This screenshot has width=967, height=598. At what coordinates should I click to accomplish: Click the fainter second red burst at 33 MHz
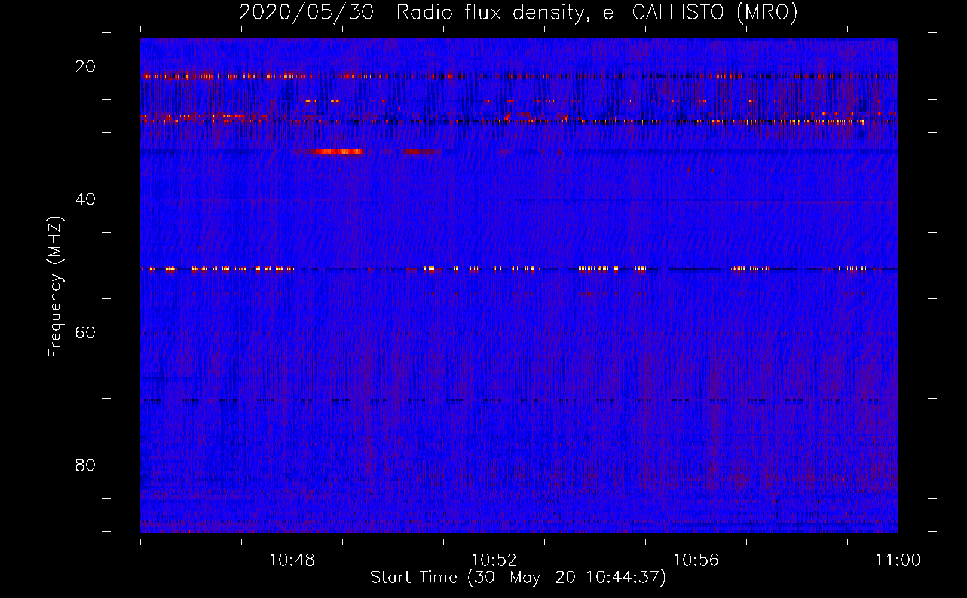[421, 152]
